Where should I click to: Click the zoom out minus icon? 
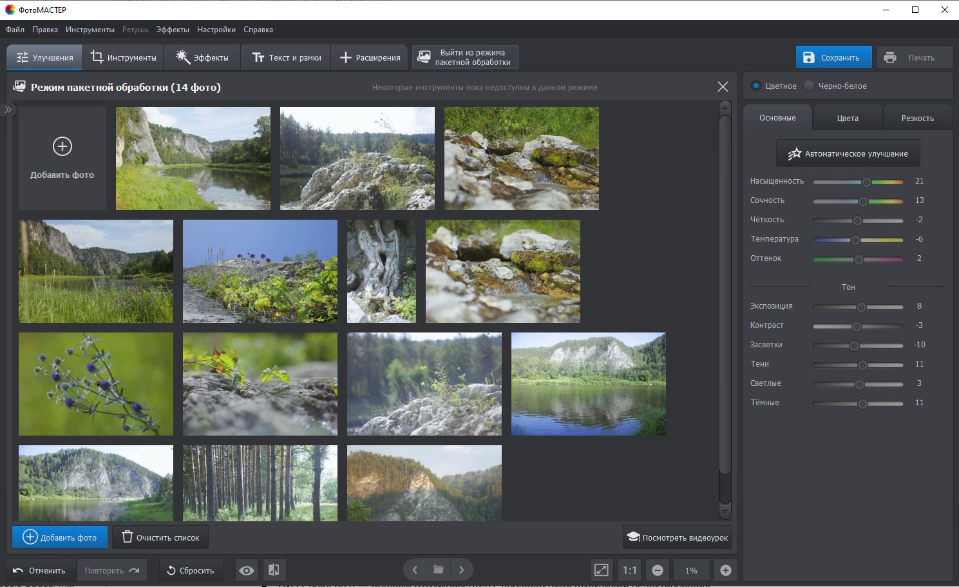658,570
